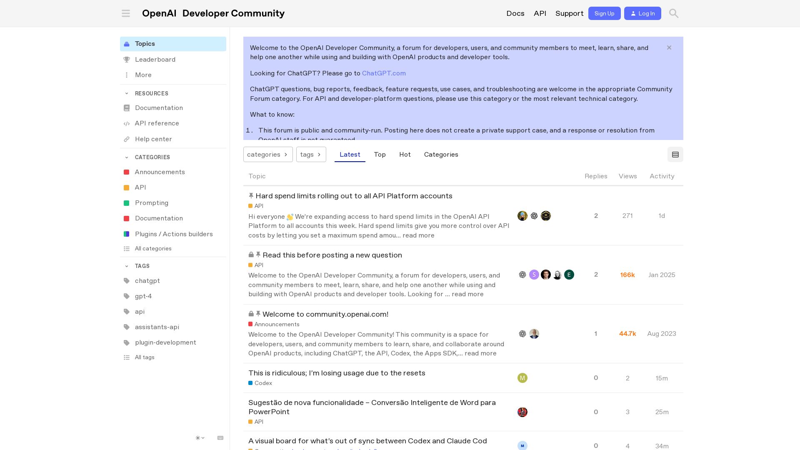Open Support in the header
Image resolution: width=800 pixels, height=450 pixels.
pos(569,13)
